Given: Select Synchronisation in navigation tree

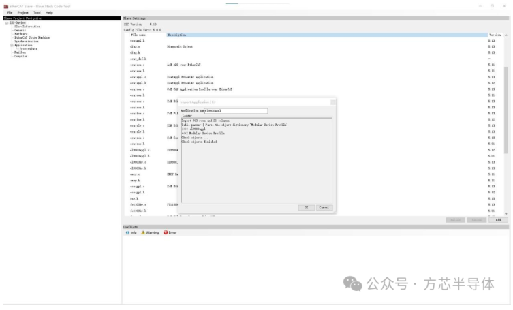Looking at the screenshot, I should 27,42.
